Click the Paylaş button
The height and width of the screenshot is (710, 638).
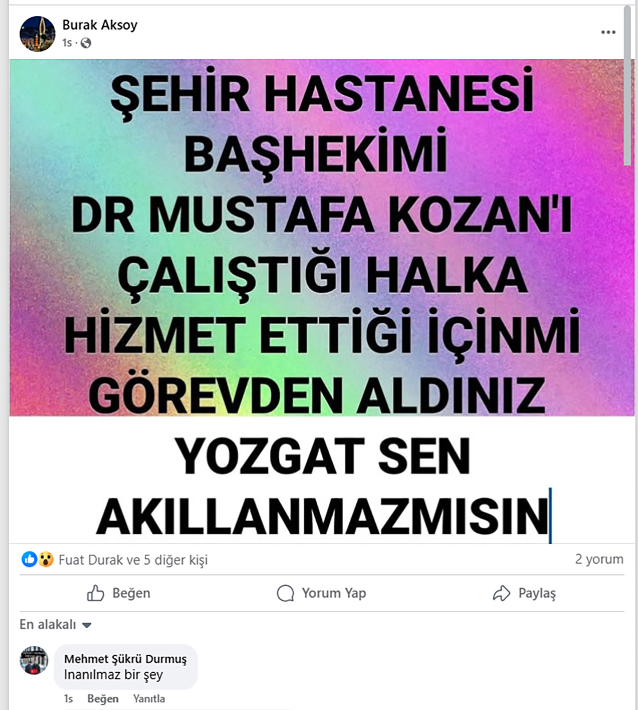[524, 593]
